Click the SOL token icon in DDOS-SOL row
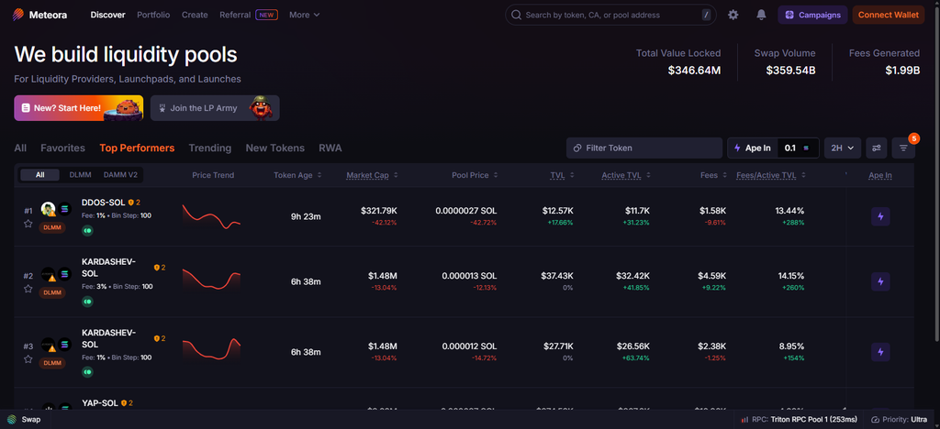940x429 pixels. (65, 209)
